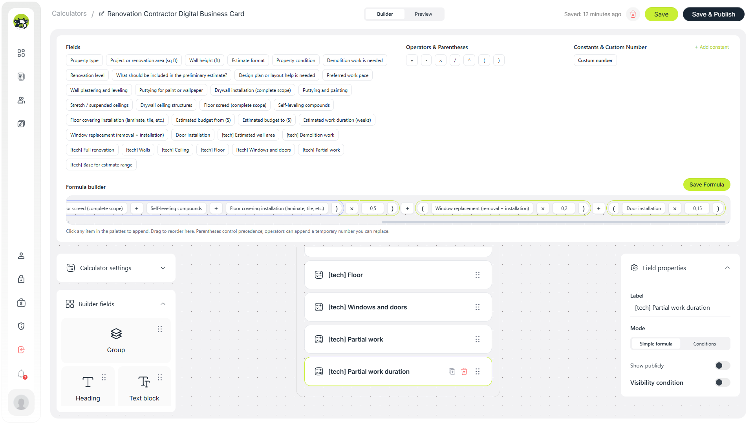
Task: Click the pencil edit title icon
Action: tap(102, 14)
